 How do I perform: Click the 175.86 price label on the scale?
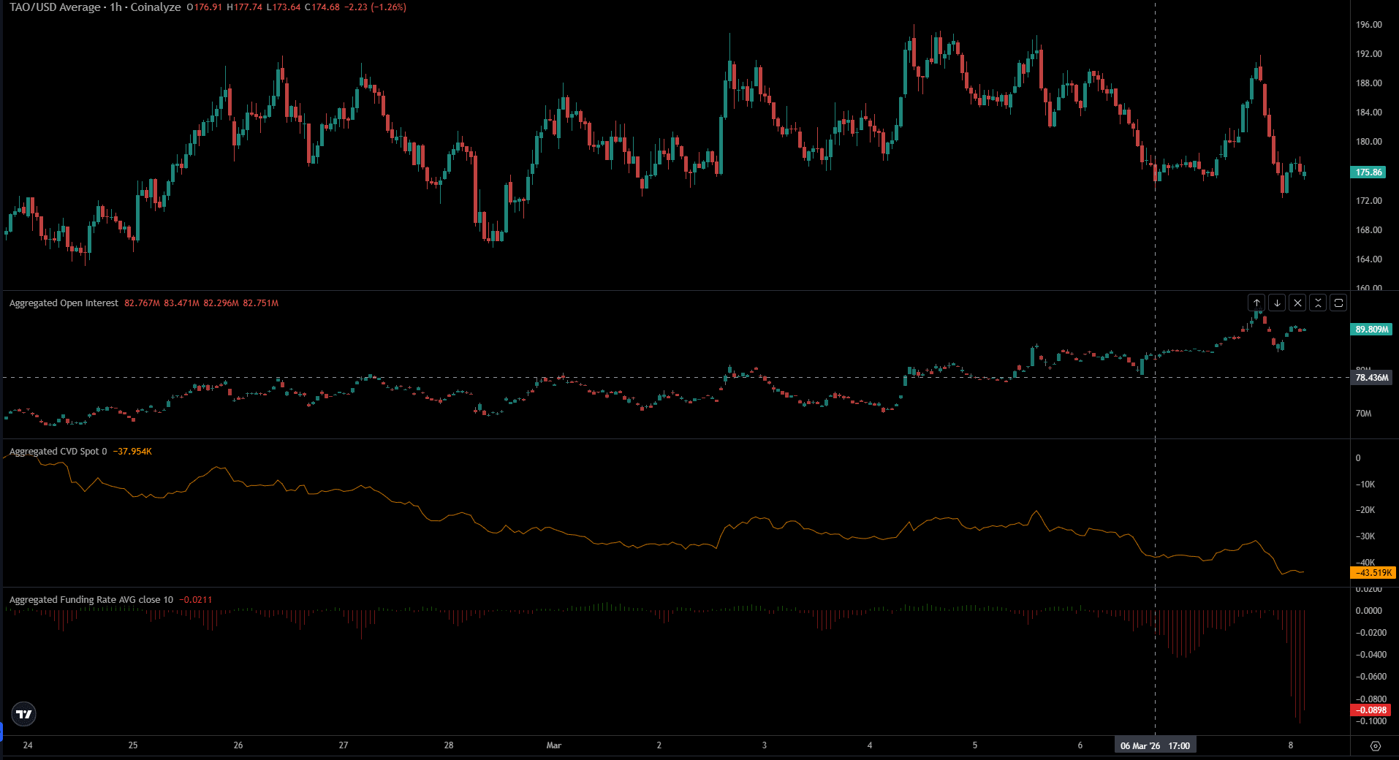(1368, 172)
